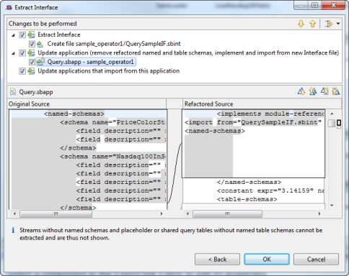Open filter changes dropdown arrow

pos(338,24)
